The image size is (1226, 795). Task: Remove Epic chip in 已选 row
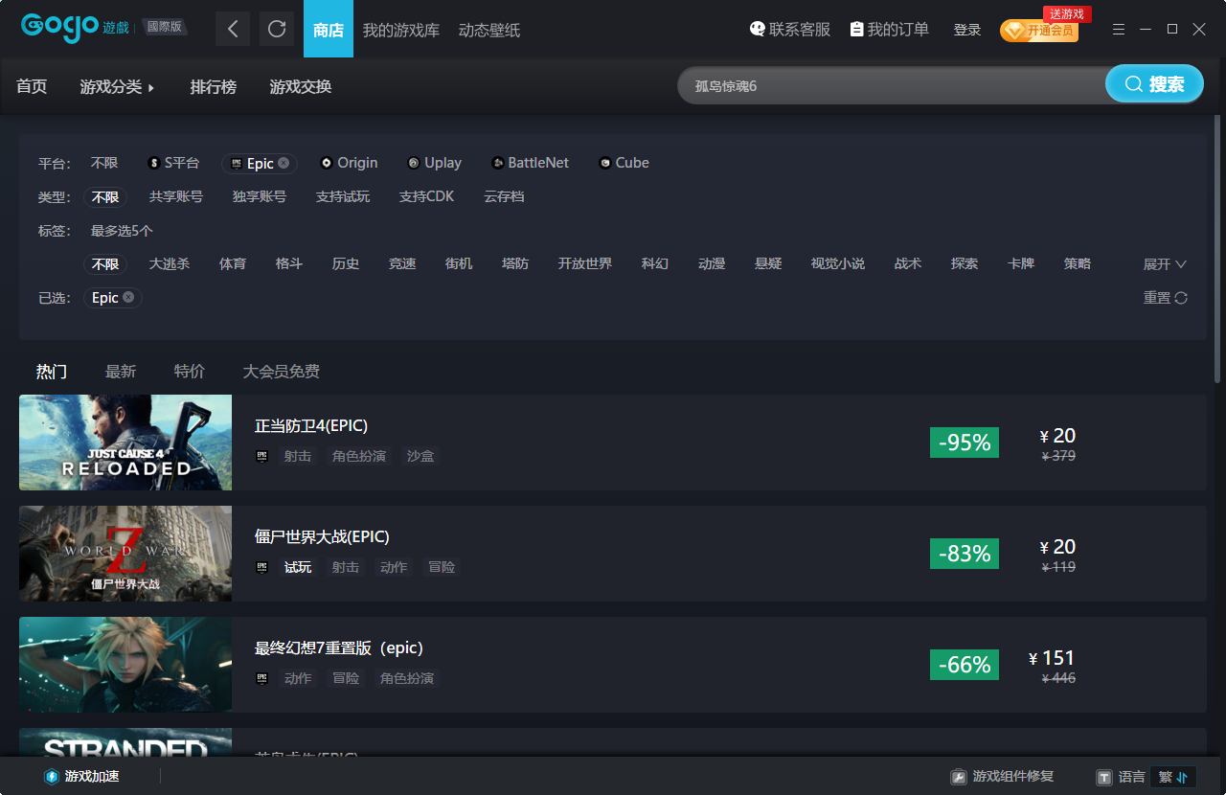(x=128, y=298)
